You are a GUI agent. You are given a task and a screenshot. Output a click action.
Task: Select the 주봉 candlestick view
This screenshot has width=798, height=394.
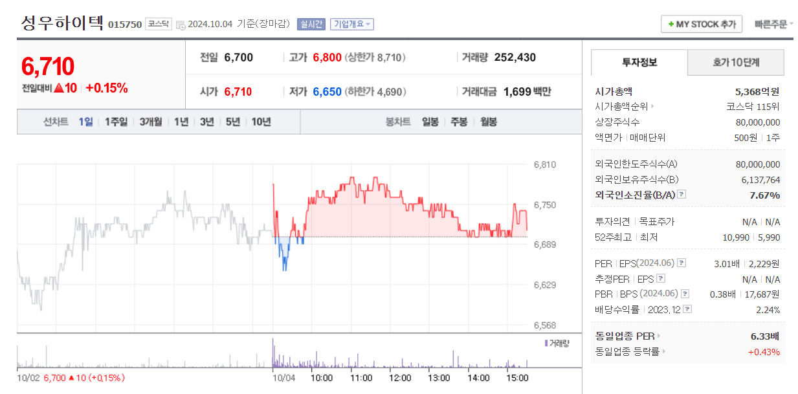pyautogui.click(x=459, y=121)
